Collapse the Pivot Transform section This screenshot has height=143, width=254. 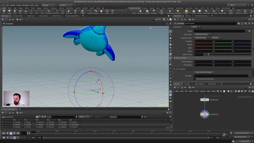tap(175, 58)
